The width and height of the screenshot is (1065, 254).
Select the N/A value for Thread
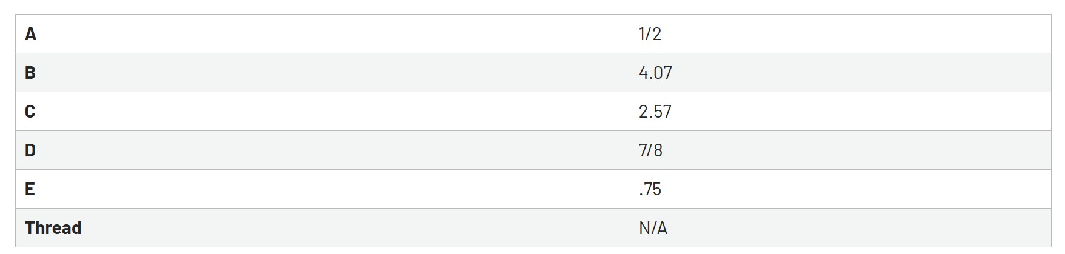click(x=653, y=228)
